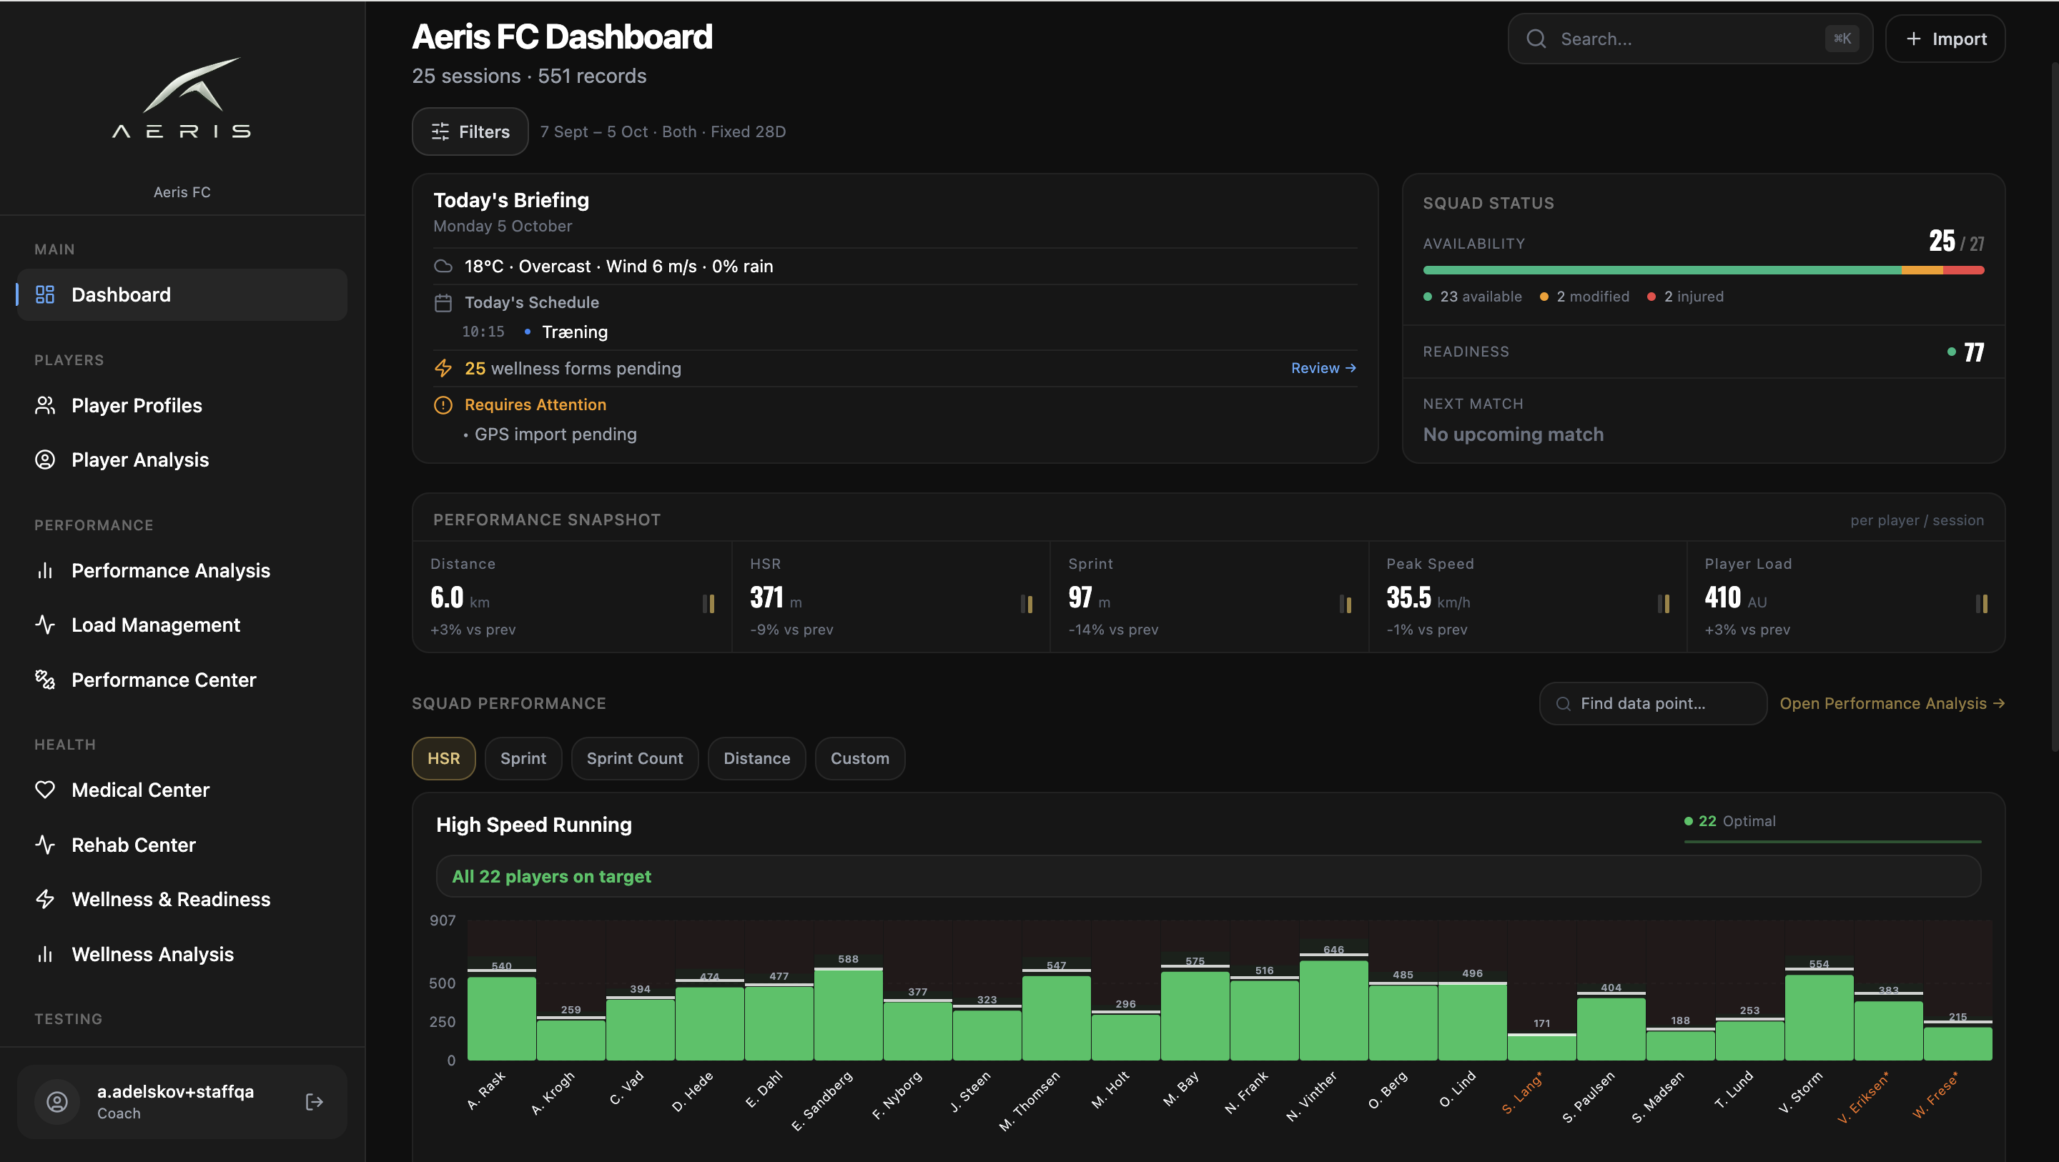Open Wellness Analysis in the sidebar
This screenshot has height=1162, width=2059.
coord(182,954)
